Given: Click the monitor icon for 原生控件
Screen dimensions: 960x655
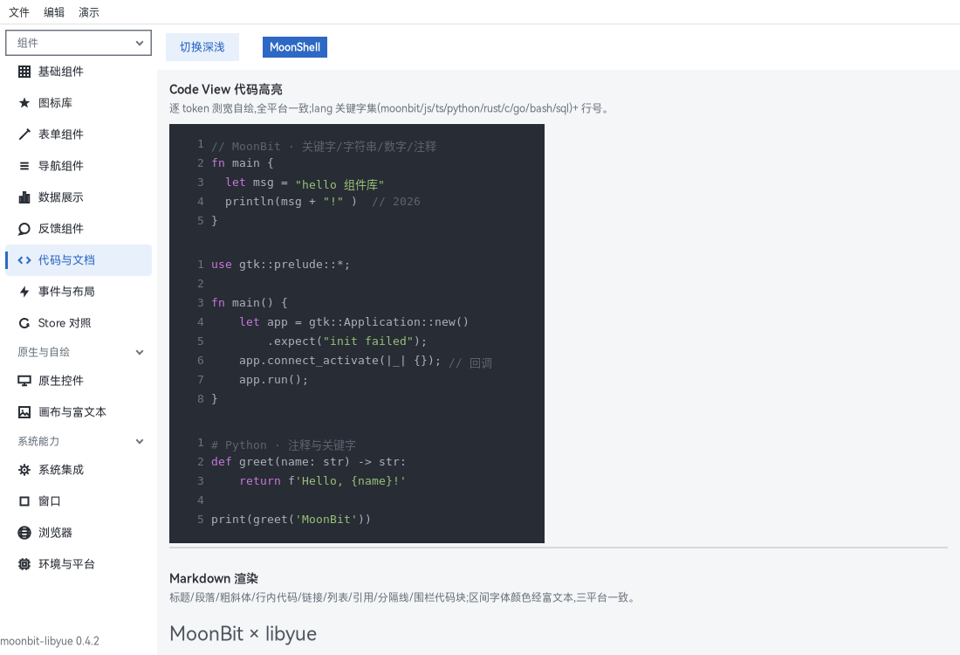Looking at the screenshot, I should (x=24, y=381).
